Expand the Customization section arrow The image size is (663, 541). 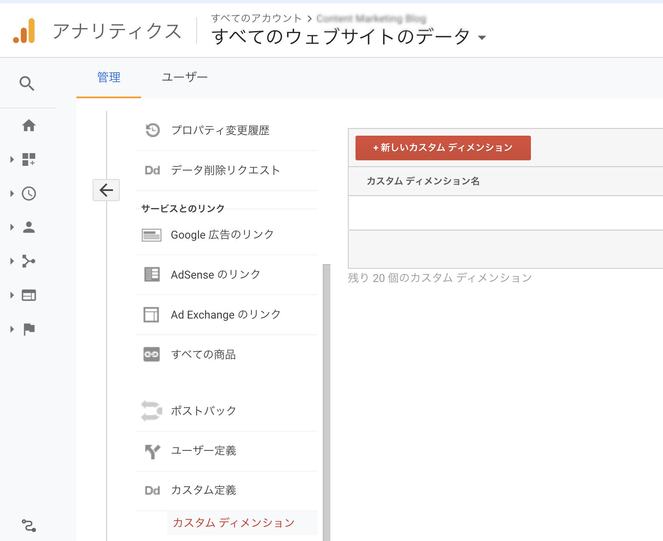click(x=12, y=159)
